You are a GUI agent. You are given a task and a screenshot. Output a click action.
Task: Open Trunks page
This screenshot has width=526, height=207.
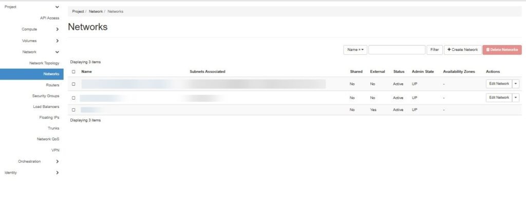[x=53, y=128]
